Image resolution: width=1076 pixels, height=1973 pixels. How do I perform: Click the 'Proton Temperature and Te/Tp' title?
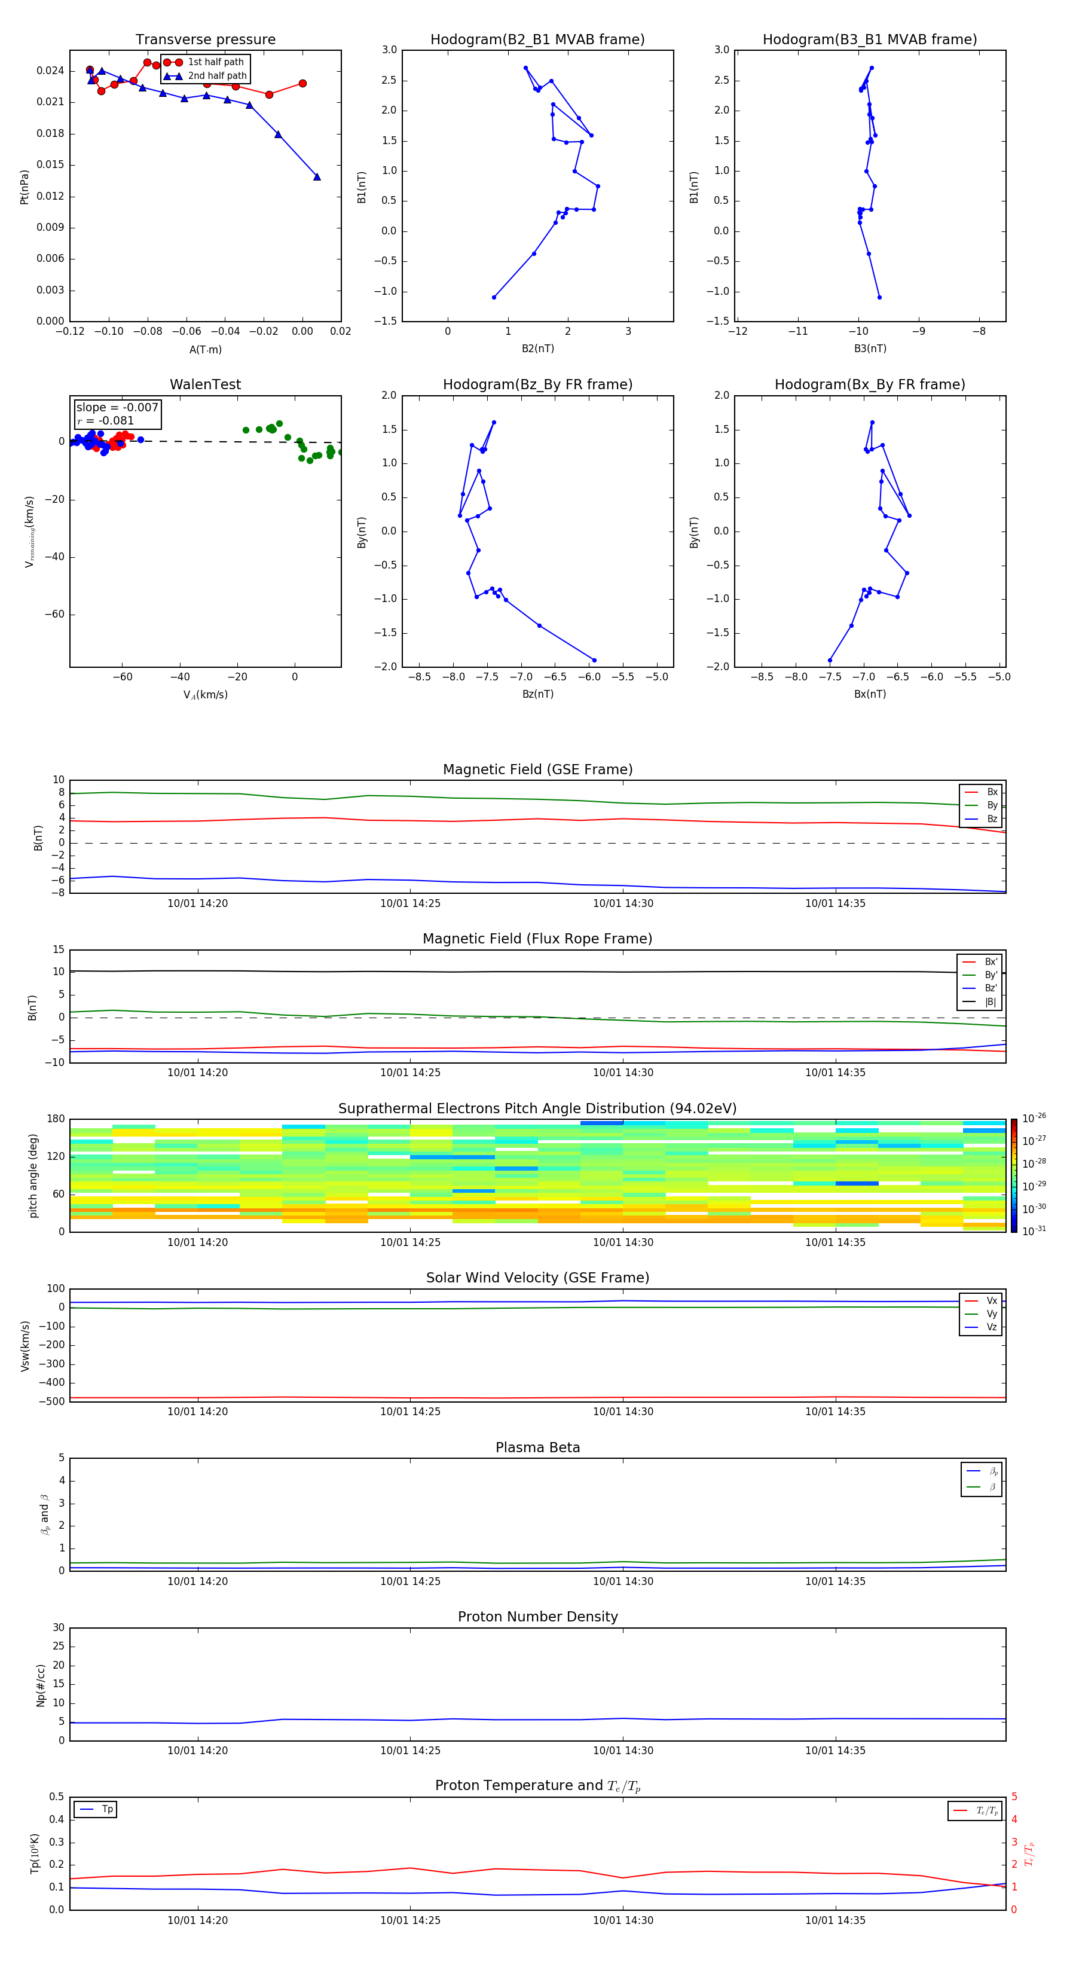tap(537, 1786)
